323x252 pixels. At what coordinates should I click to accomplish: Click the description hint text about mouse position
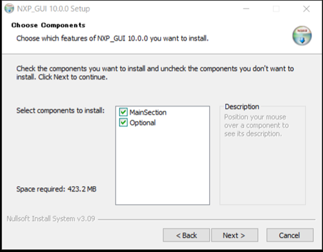[257, 125]
